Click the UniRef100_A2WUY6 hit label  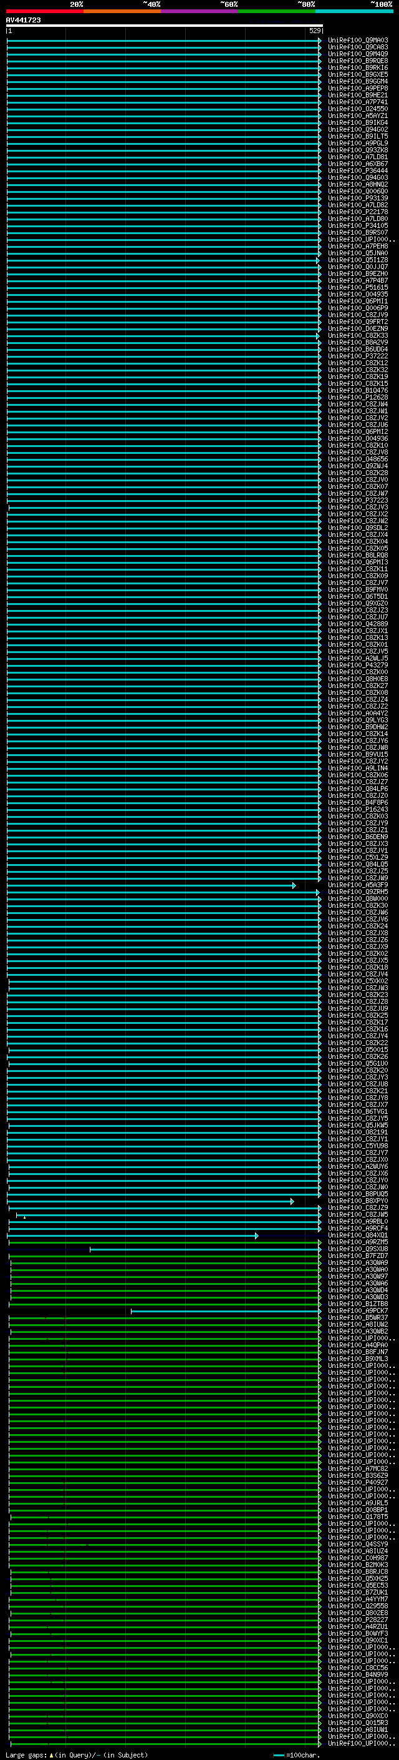(358, 1166)
